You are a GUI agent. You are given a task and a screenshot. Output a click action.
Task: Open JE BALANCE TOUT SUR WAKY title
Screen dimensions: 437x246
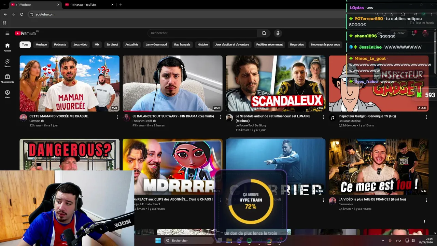pyautogui.click(x=173, y=116)
